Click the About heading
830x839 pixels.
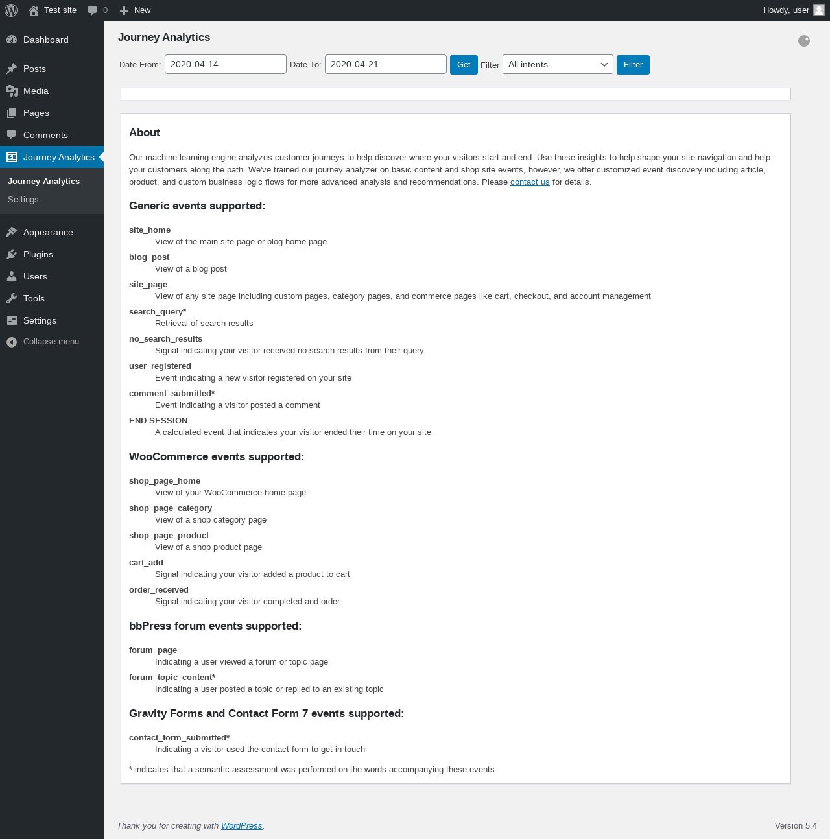(x=145, y=133)
